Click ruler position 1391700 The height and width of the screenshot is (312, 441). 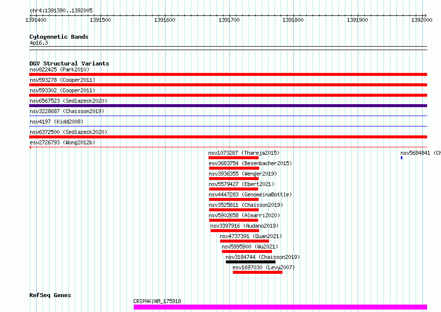[229, 20]
